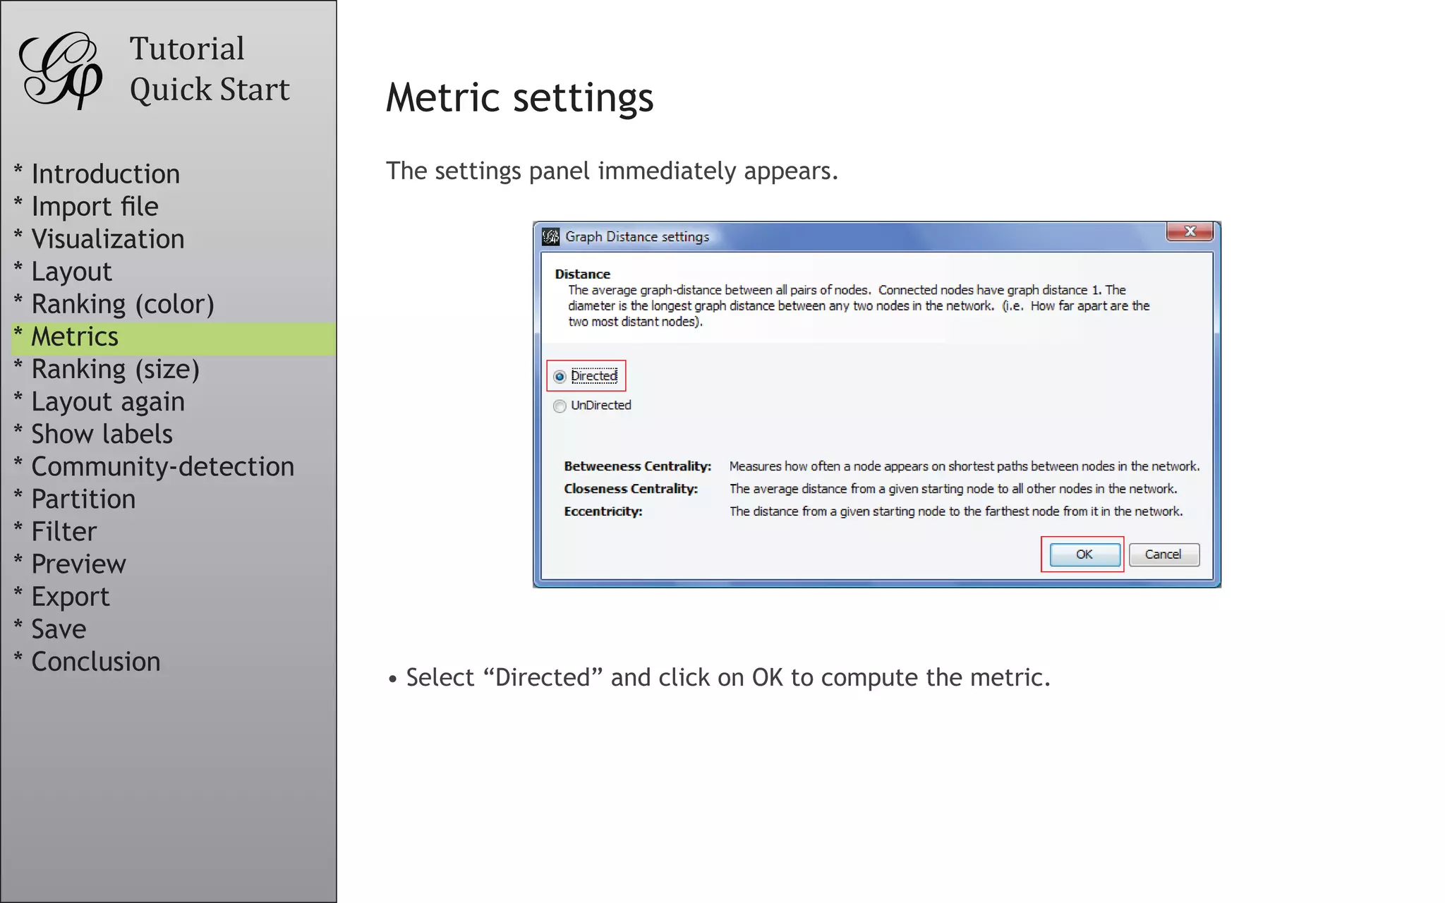The height and width of the screenshot is (903, 1445).
Task: Go to the Conclusion section
Action: click(x=95, y=662)
